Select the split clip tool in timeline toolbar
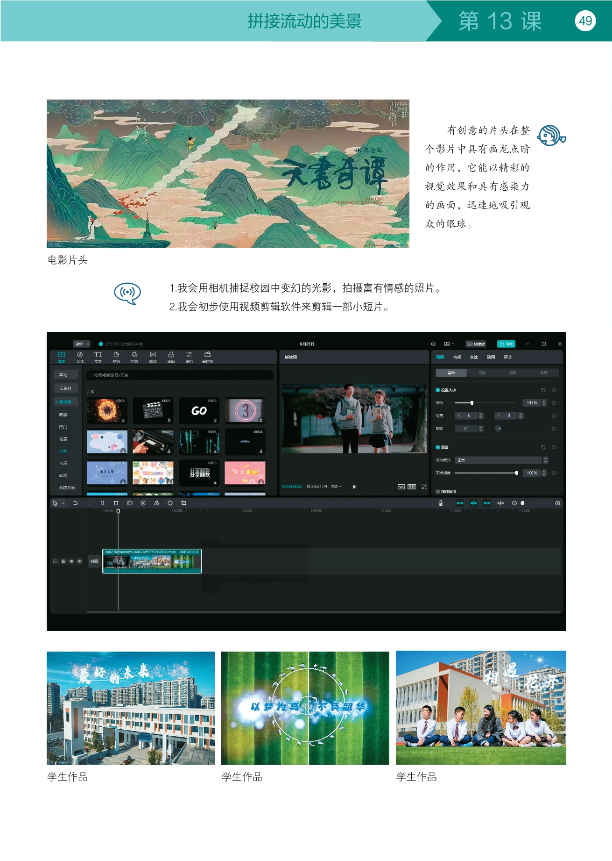 (x=102, y=503)
